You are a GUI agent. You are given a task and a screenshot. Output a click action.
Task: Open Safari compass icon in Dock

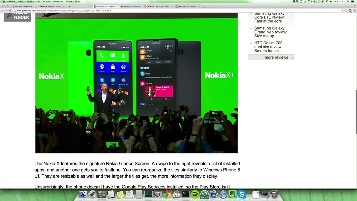[223, 194]
